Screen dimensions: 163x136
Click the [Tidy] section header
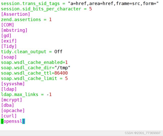point(9,46)
